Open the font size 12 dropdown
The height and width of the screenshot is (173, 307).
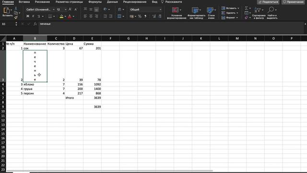pyautogui.click(x=65, y=10)
